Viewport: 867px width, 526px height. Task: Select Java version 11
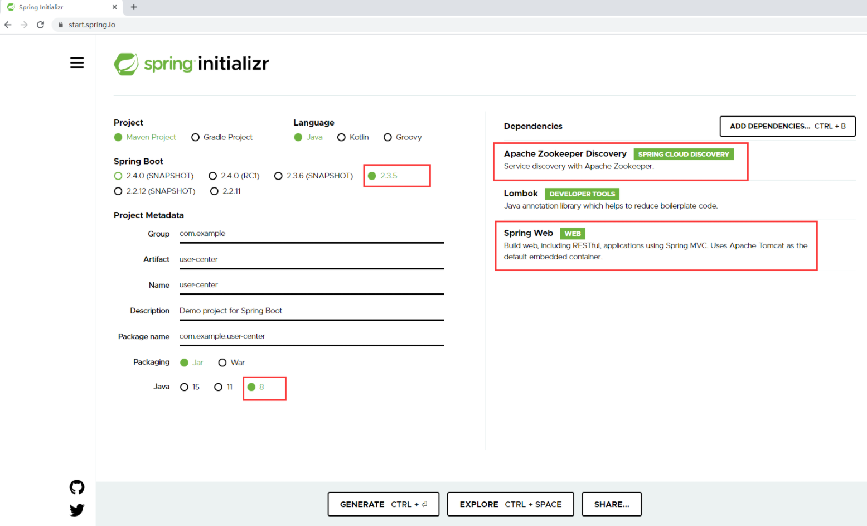pyautogui.click(x=223, y=387)
